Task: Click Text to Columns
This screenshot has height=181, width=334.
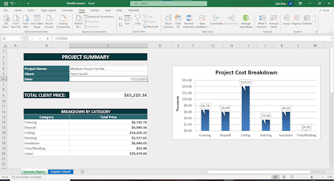Action: [168, 22]
